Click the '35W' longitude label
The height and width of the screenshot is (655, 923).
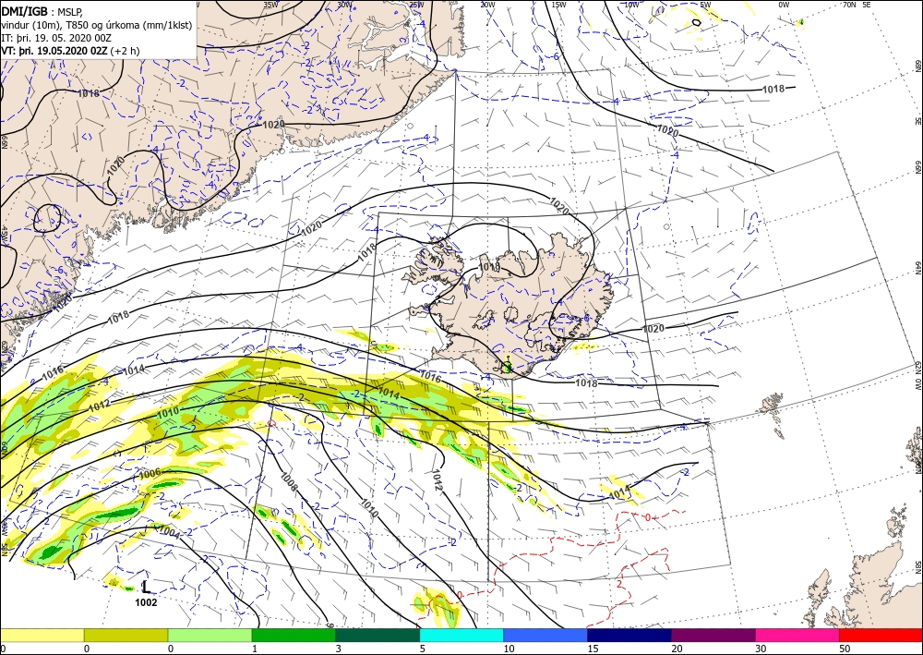(270, 5)
